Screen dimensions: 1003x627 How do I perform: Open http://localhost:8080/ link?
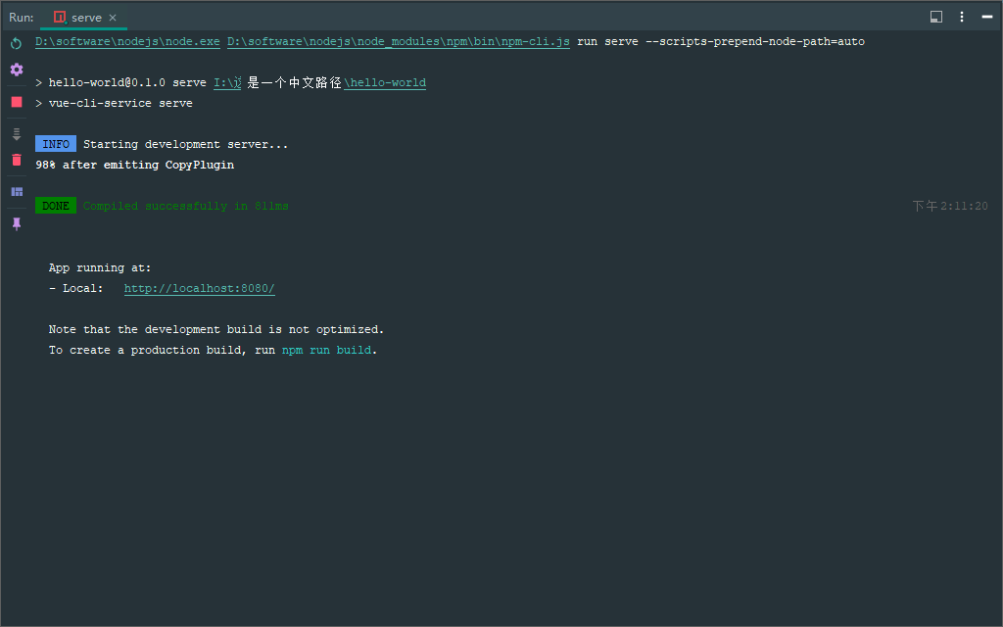click(200, 289)
